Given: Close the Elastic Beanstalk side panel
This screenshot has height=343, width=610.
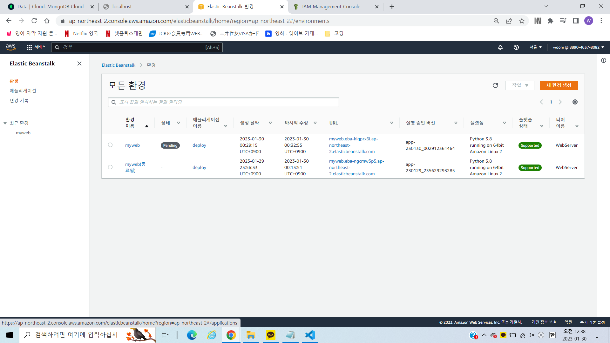Looking at the screenshot, I should (x=79, y=64).
